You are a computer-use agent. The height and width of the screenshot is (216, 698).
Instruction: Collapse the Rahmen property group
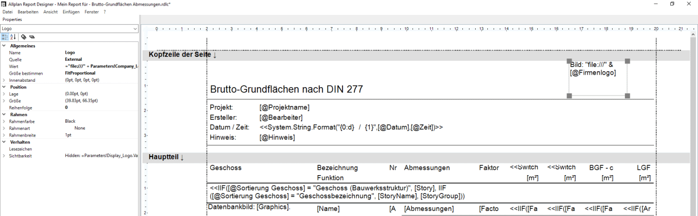tap(3, 114)
